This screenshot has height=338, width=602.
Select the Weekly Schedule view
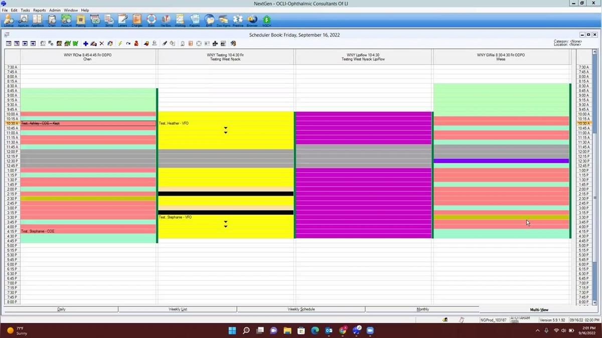(301, 309)
